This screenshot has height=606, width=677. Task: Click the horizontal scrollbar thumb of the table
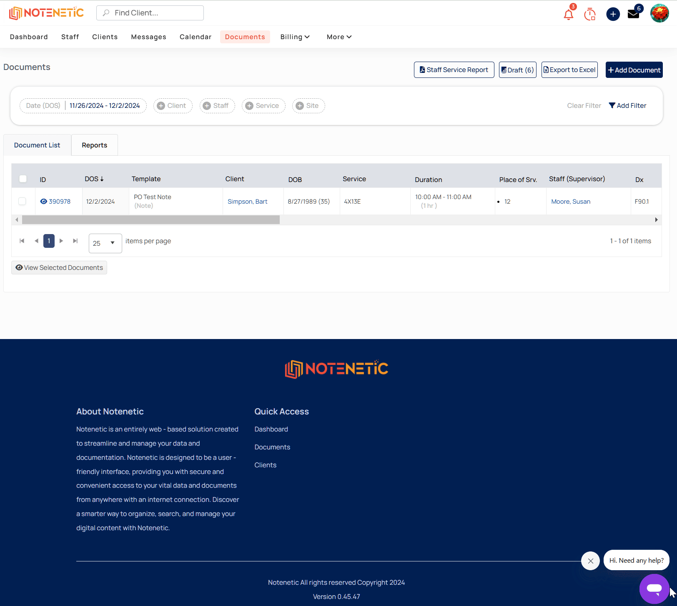click(151, 220)
